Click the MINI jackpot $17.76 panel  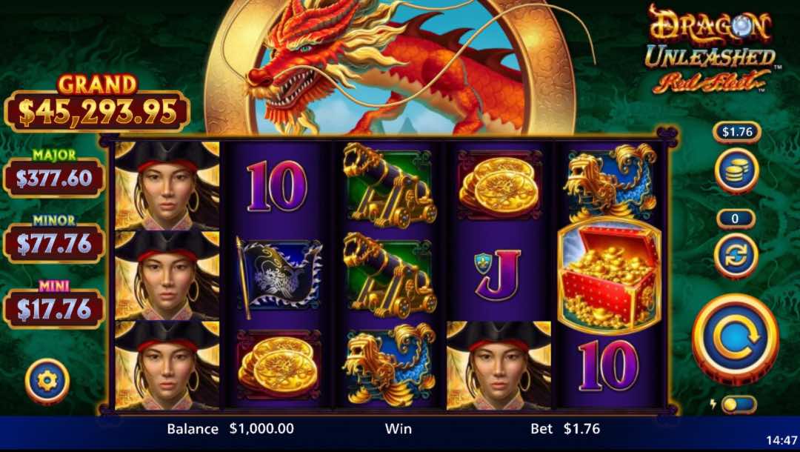54,304
